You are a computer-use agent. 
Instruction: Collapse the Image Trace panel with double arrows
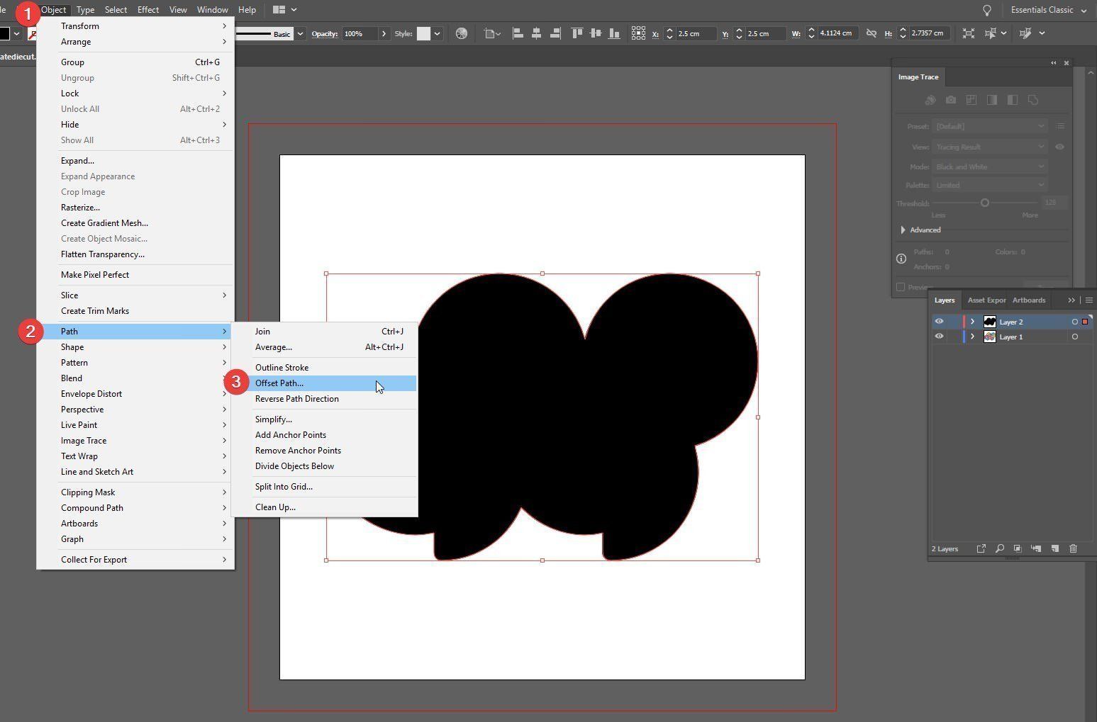point(1053,63)
